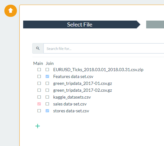
Task: Click the kaggle_datasets.csv file name
Action: point(72,97)
